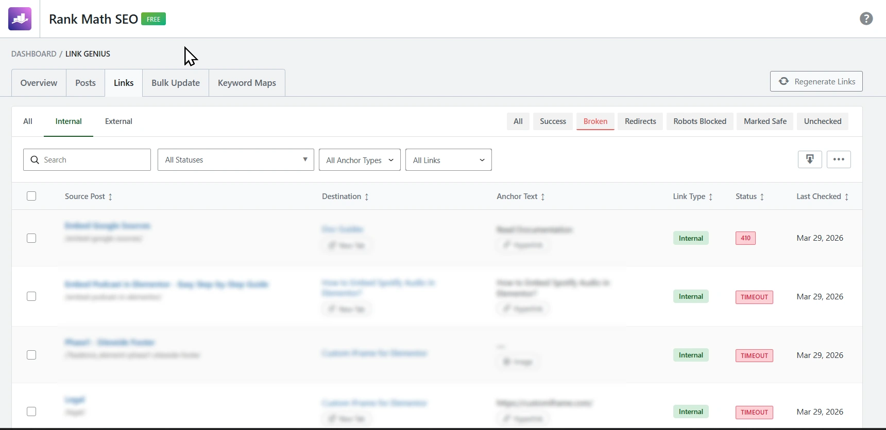The height and width of the screenshot is (430, 886).
Task: Select the second TIMEOUT row checkbox
Action: coord(31,355)
